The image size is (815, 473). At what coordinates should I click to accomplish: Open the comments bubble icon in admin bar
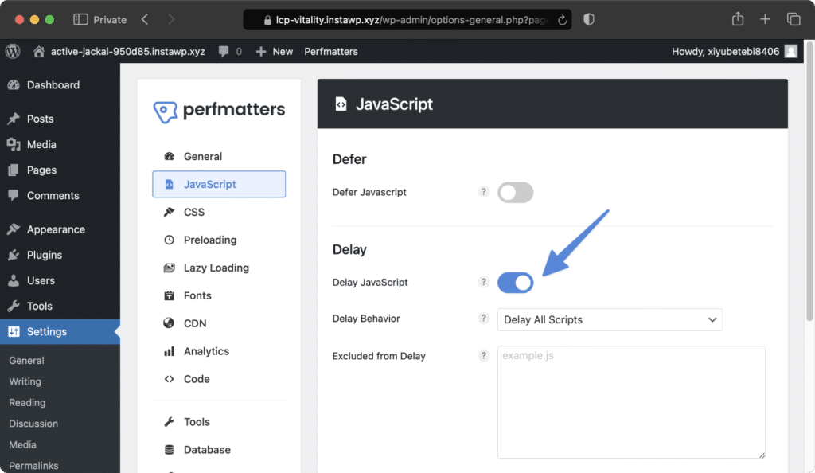[x=224, y=51]
